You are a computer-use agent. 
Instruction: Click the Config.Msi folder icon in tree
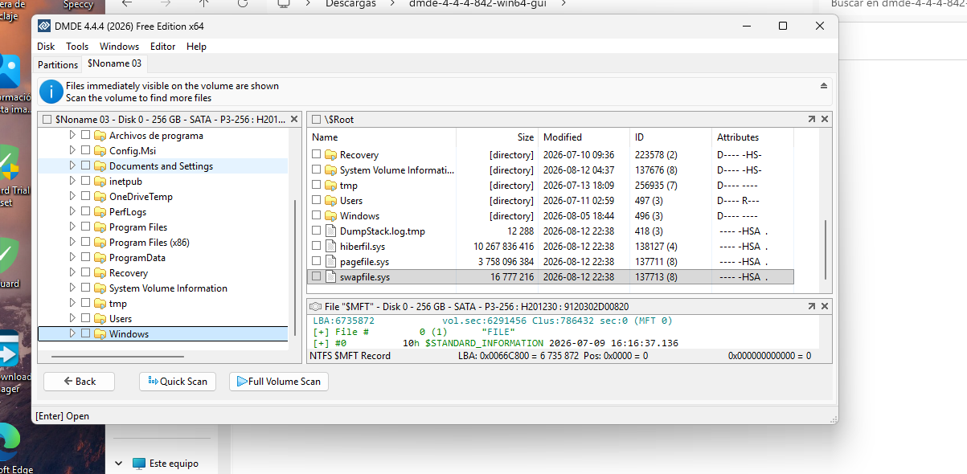click(x=100, y=151)
